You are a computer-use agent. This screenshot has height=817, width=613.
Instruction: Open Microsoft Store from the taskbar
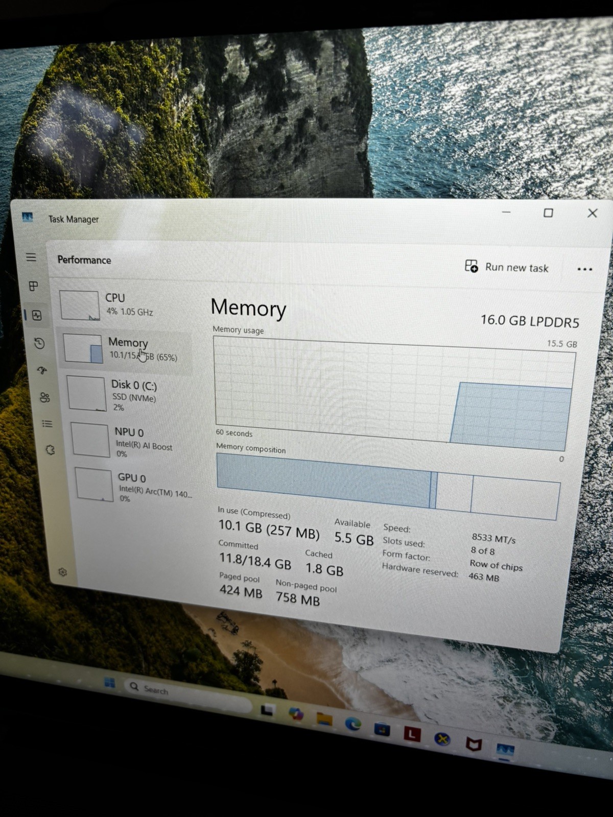[x=382, y=729]
